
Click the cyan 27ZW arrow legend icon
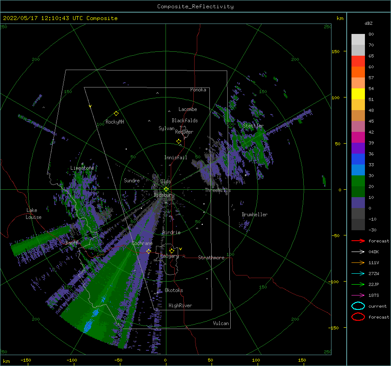click(x=358, y=274)
